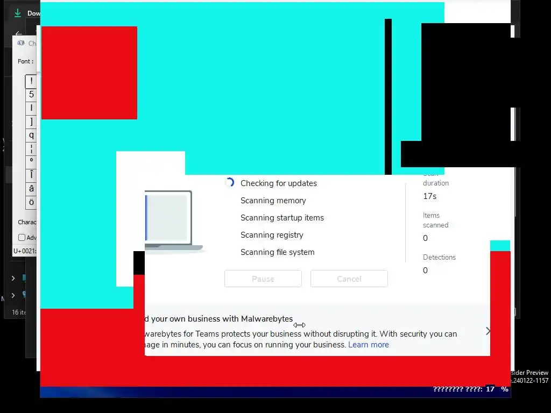Click the 'Scanning startup items' step
The width and height of the screenshot is (551, 413).
[x=282, y=218]
